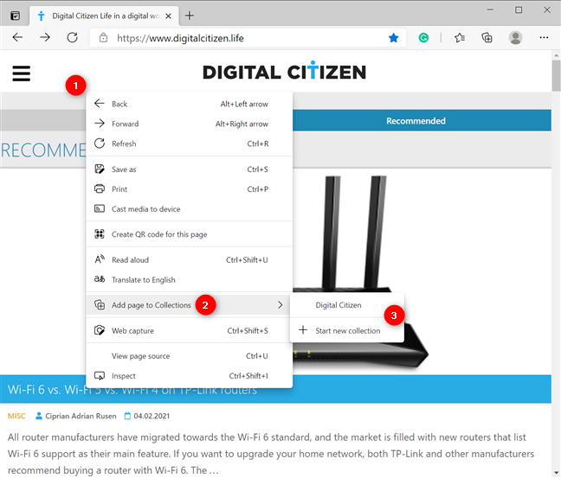Expand Add page to Collections submenu
Viewport: 561px width, 478px height.
tap(190, 305)
